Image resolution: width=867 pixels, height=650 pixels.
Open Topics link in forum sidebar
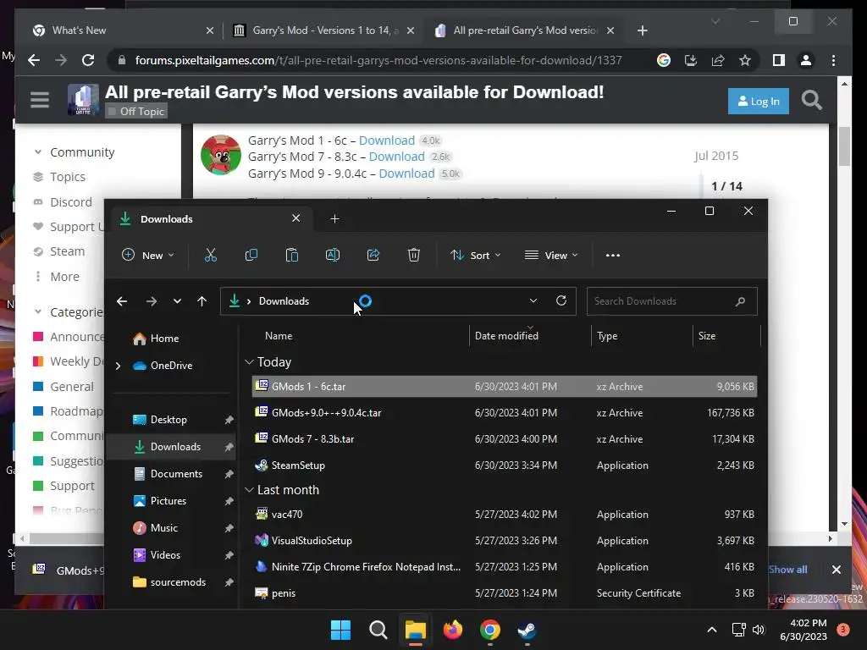point(68,177)
